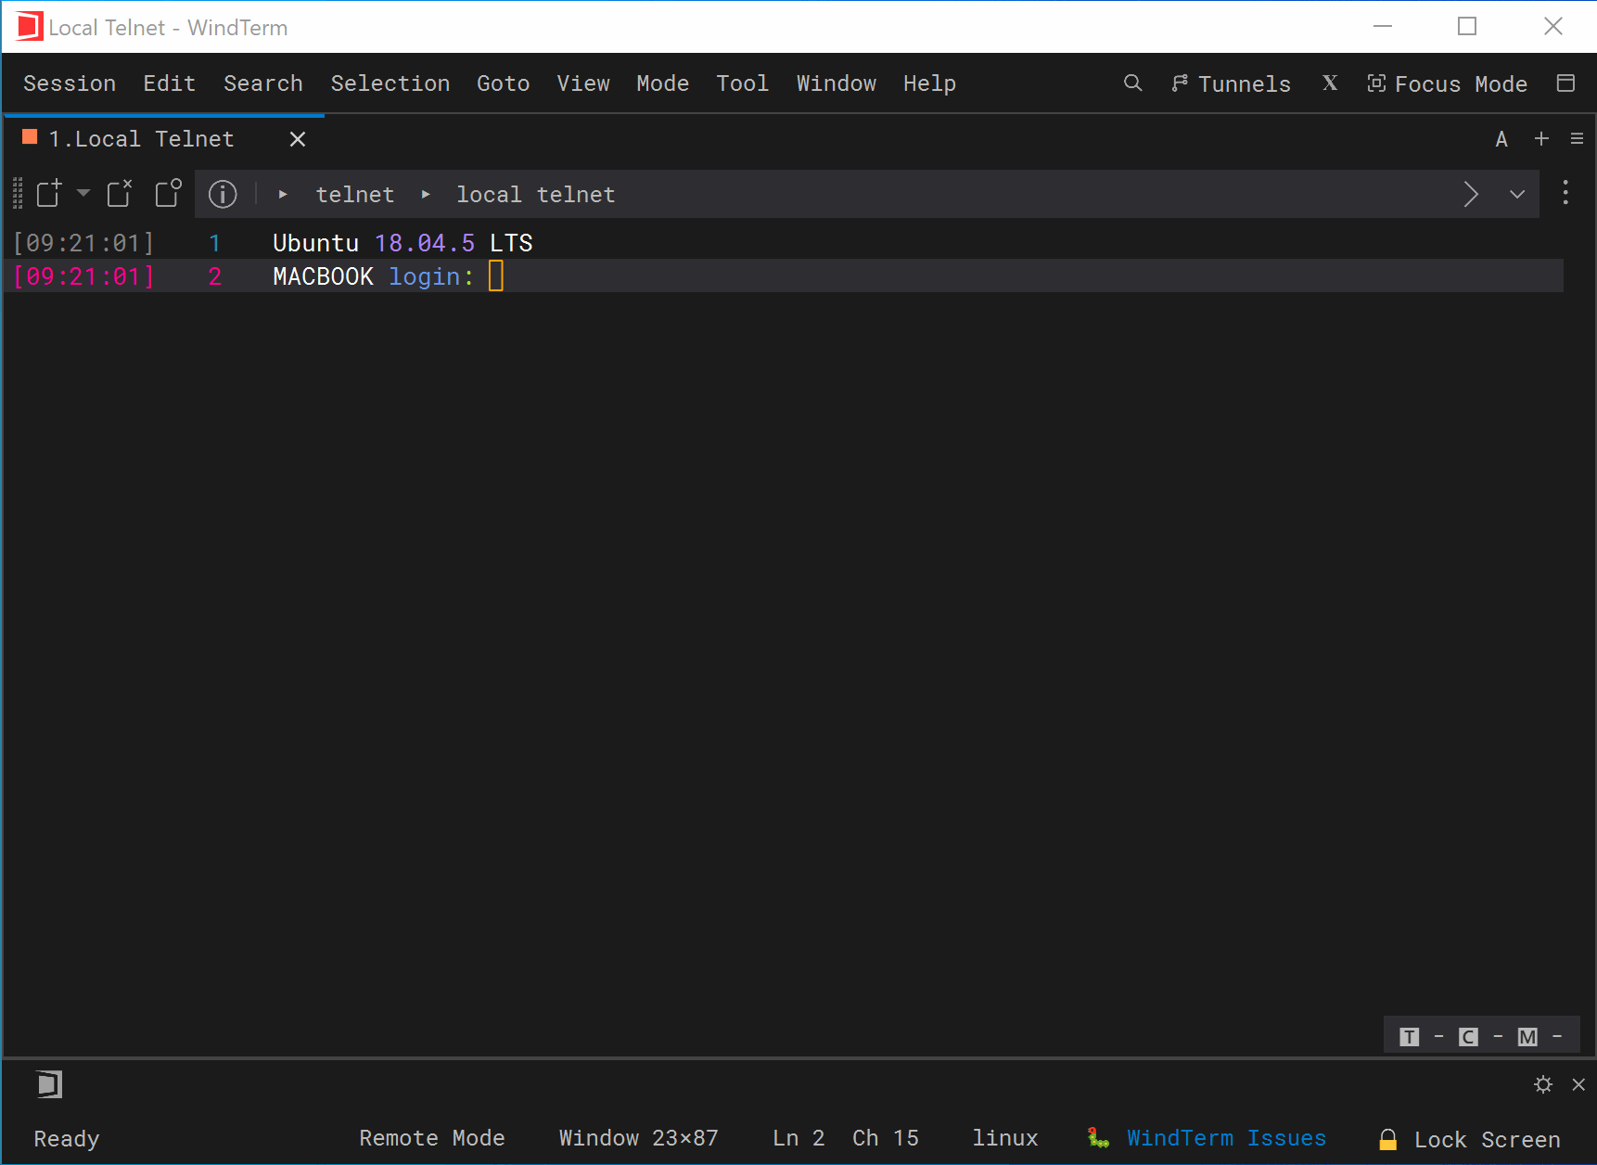Click the local telnet breadcrumb

point(535,194)
